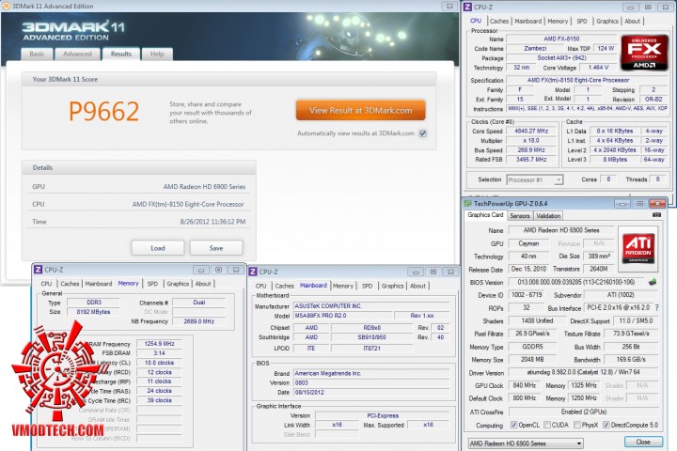Open SPD tab in Memory CPU-Z window
Image resolution: width=677 pixels, height=451 pixels.
[x=152, y=284]
